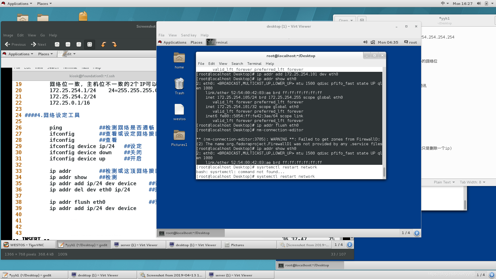496x279 pixels.
Task: Rotate image clockwise
Action: coord(114,44)
